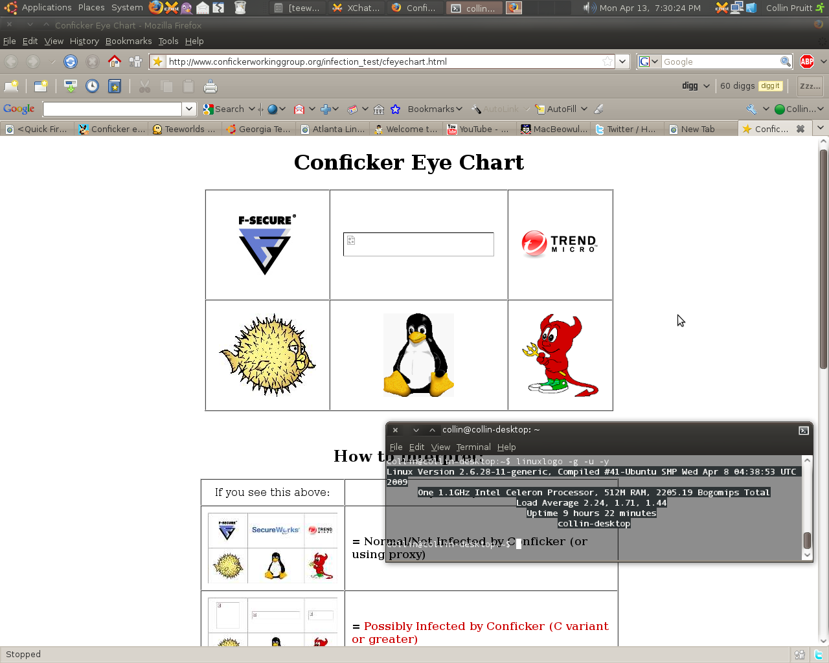Open Firefox Tools menu
Viewport: 829px width, 663px height.
168,41
